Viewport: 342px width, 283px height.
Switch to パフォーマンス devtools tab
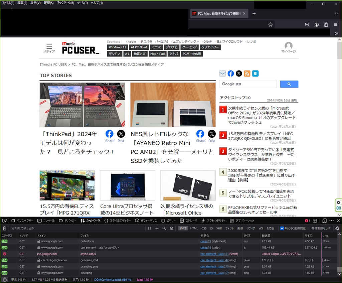point(146,221)
